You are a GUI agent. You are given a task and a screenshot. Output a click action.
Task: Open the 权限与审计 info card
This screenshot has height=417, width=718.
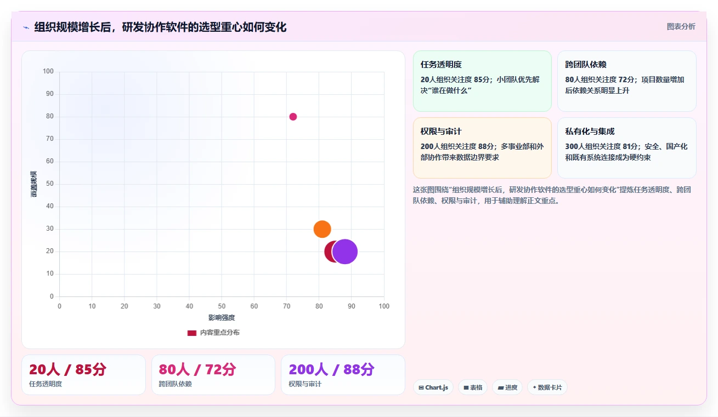pyautogui.click(x=482, y=148)
